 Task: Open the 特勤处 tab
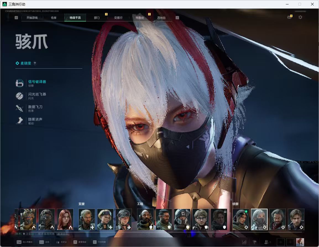click(x=140, y=18)
